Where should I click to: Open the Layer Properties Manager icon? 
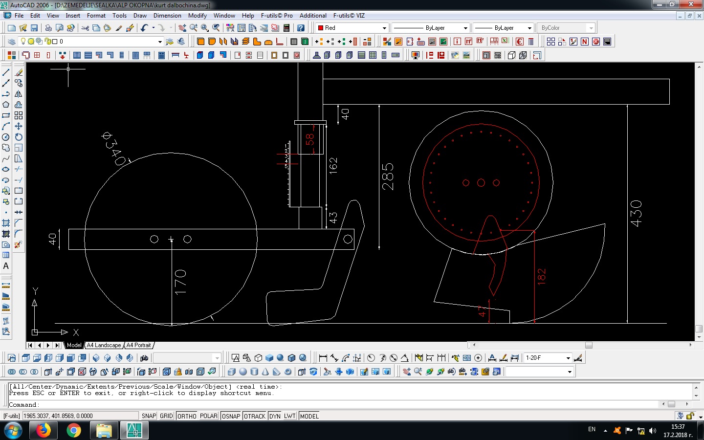click(x=12, y=42)
